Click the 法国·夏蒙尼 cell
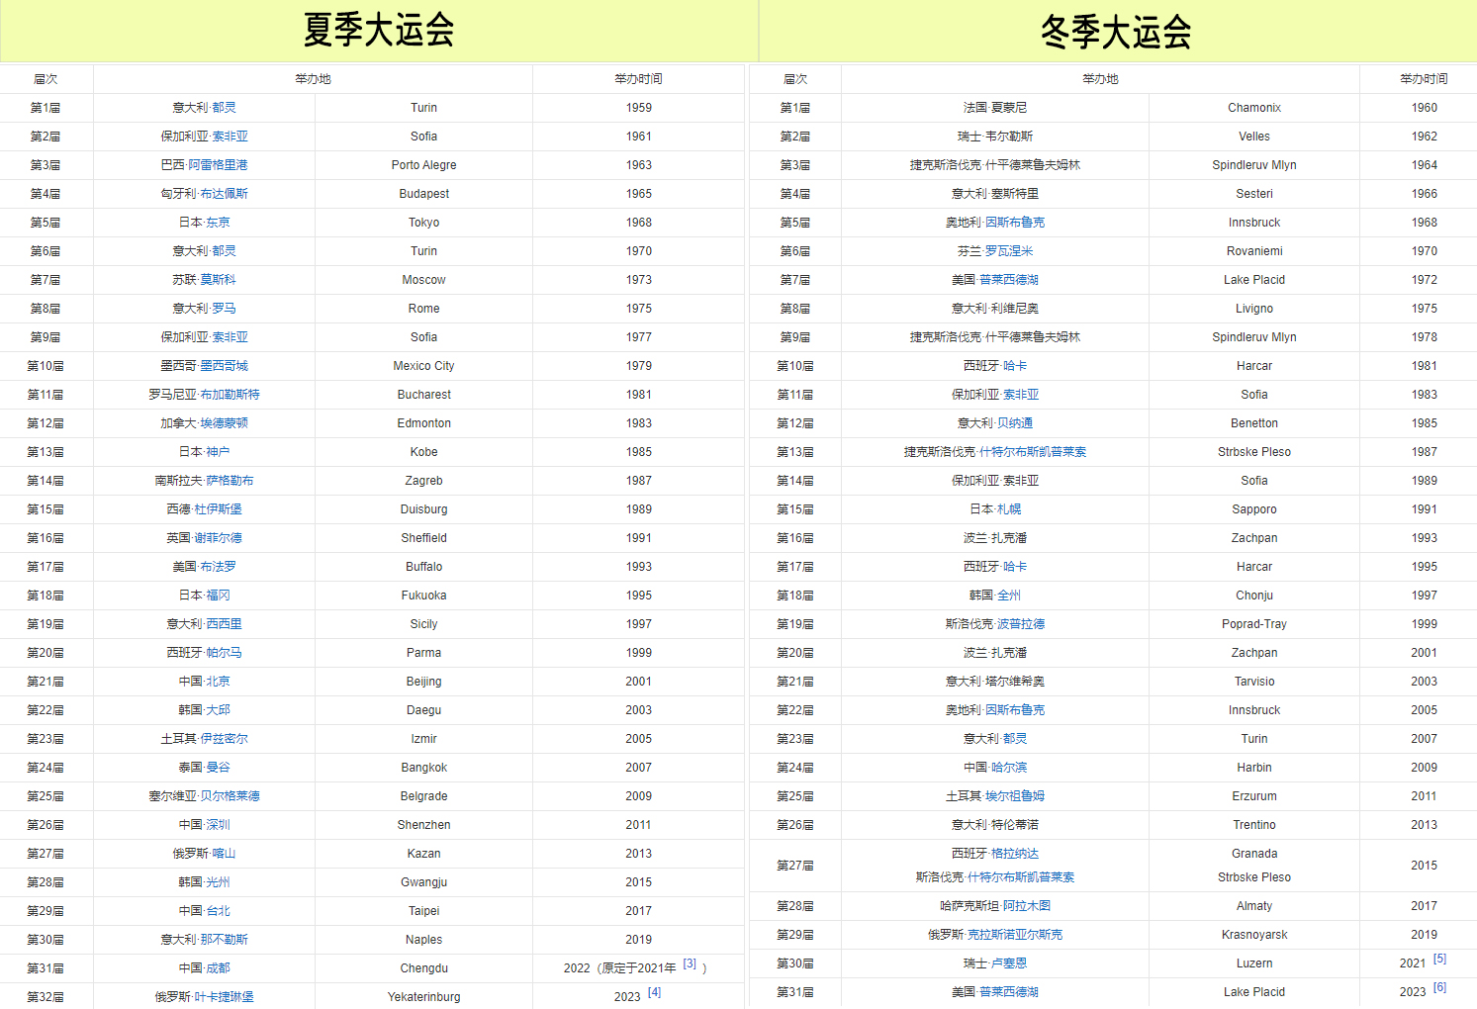1477x1009 pixels. [x=995, y=108]
